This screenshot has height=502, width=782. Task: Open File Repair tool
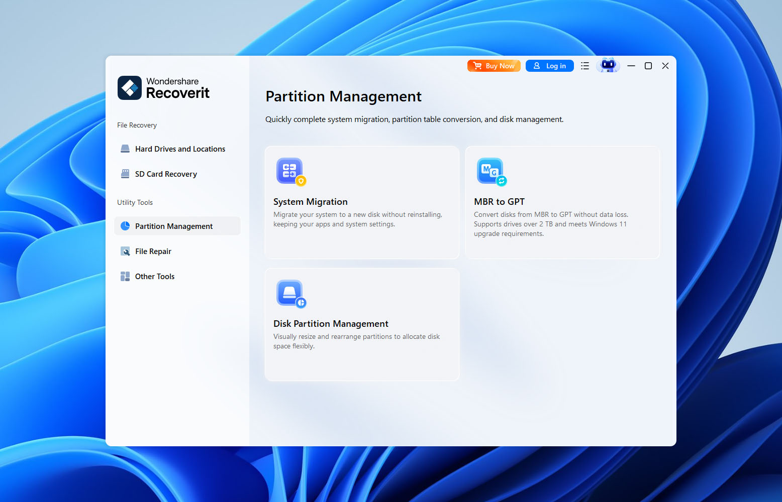point(177,252)
